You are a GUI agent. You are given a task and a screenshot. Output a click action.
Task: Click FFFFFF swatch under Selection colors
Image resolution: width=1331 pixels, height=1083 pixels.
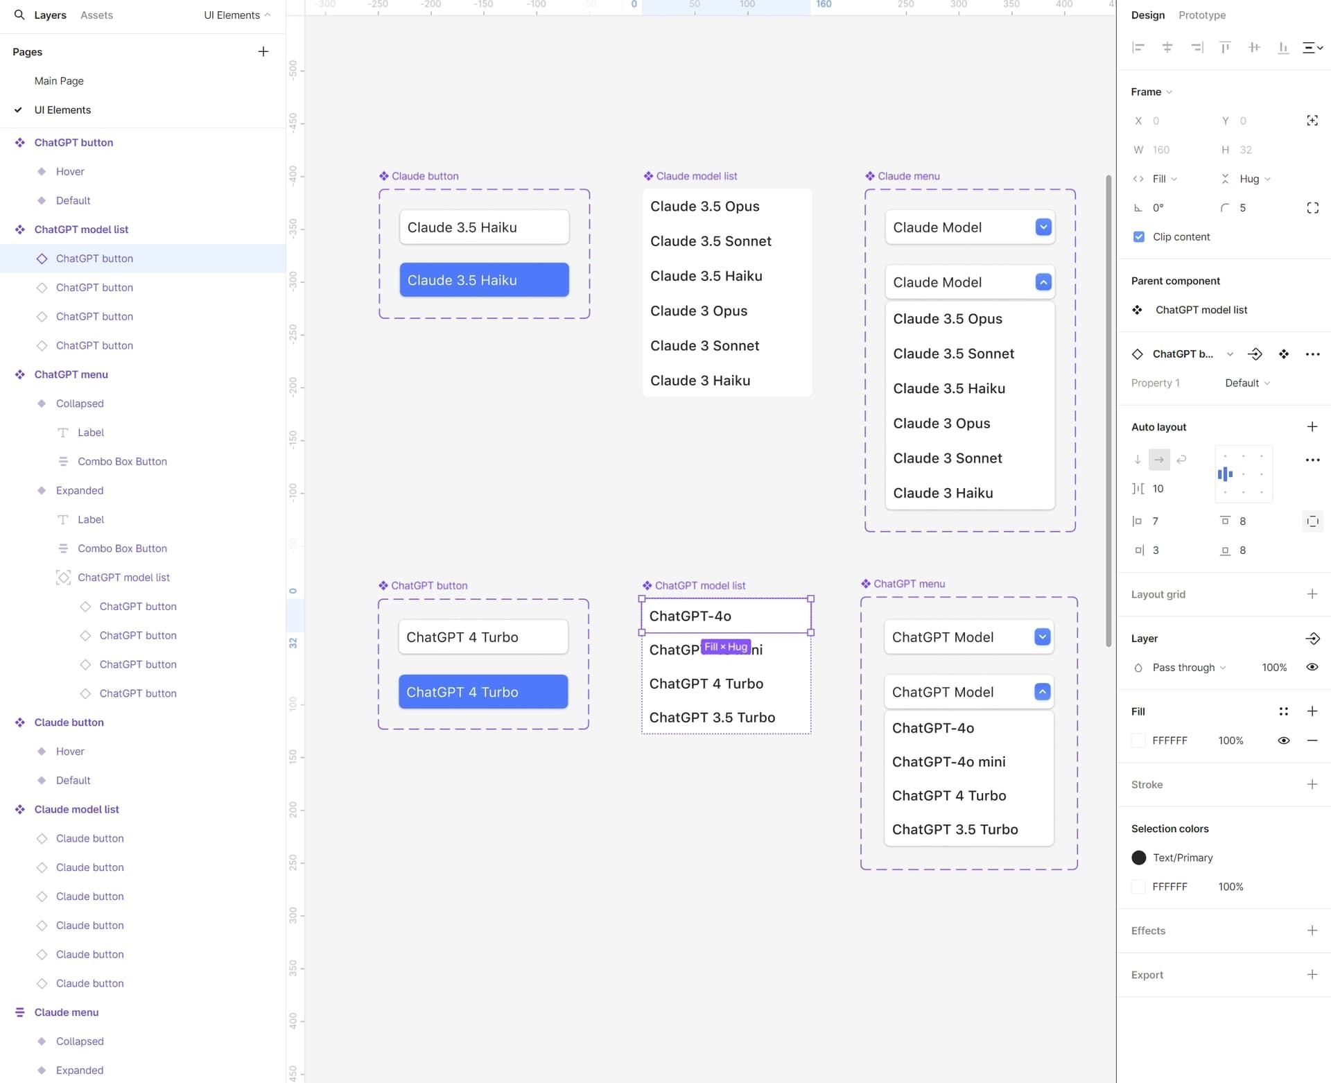tap(1138, 887)
